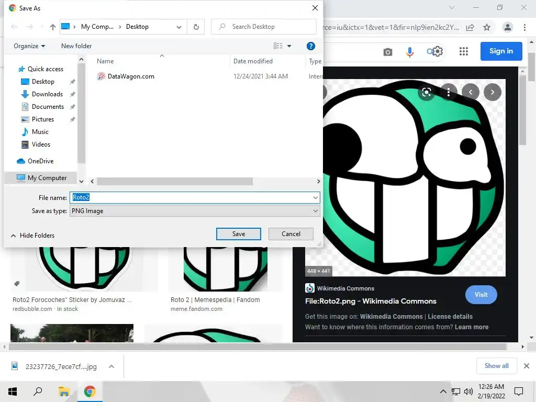Image resolution: width=536 pixels, height=402 pixels.
Task: Select My Computer in the navigation pane
Action: coord(42,178)
